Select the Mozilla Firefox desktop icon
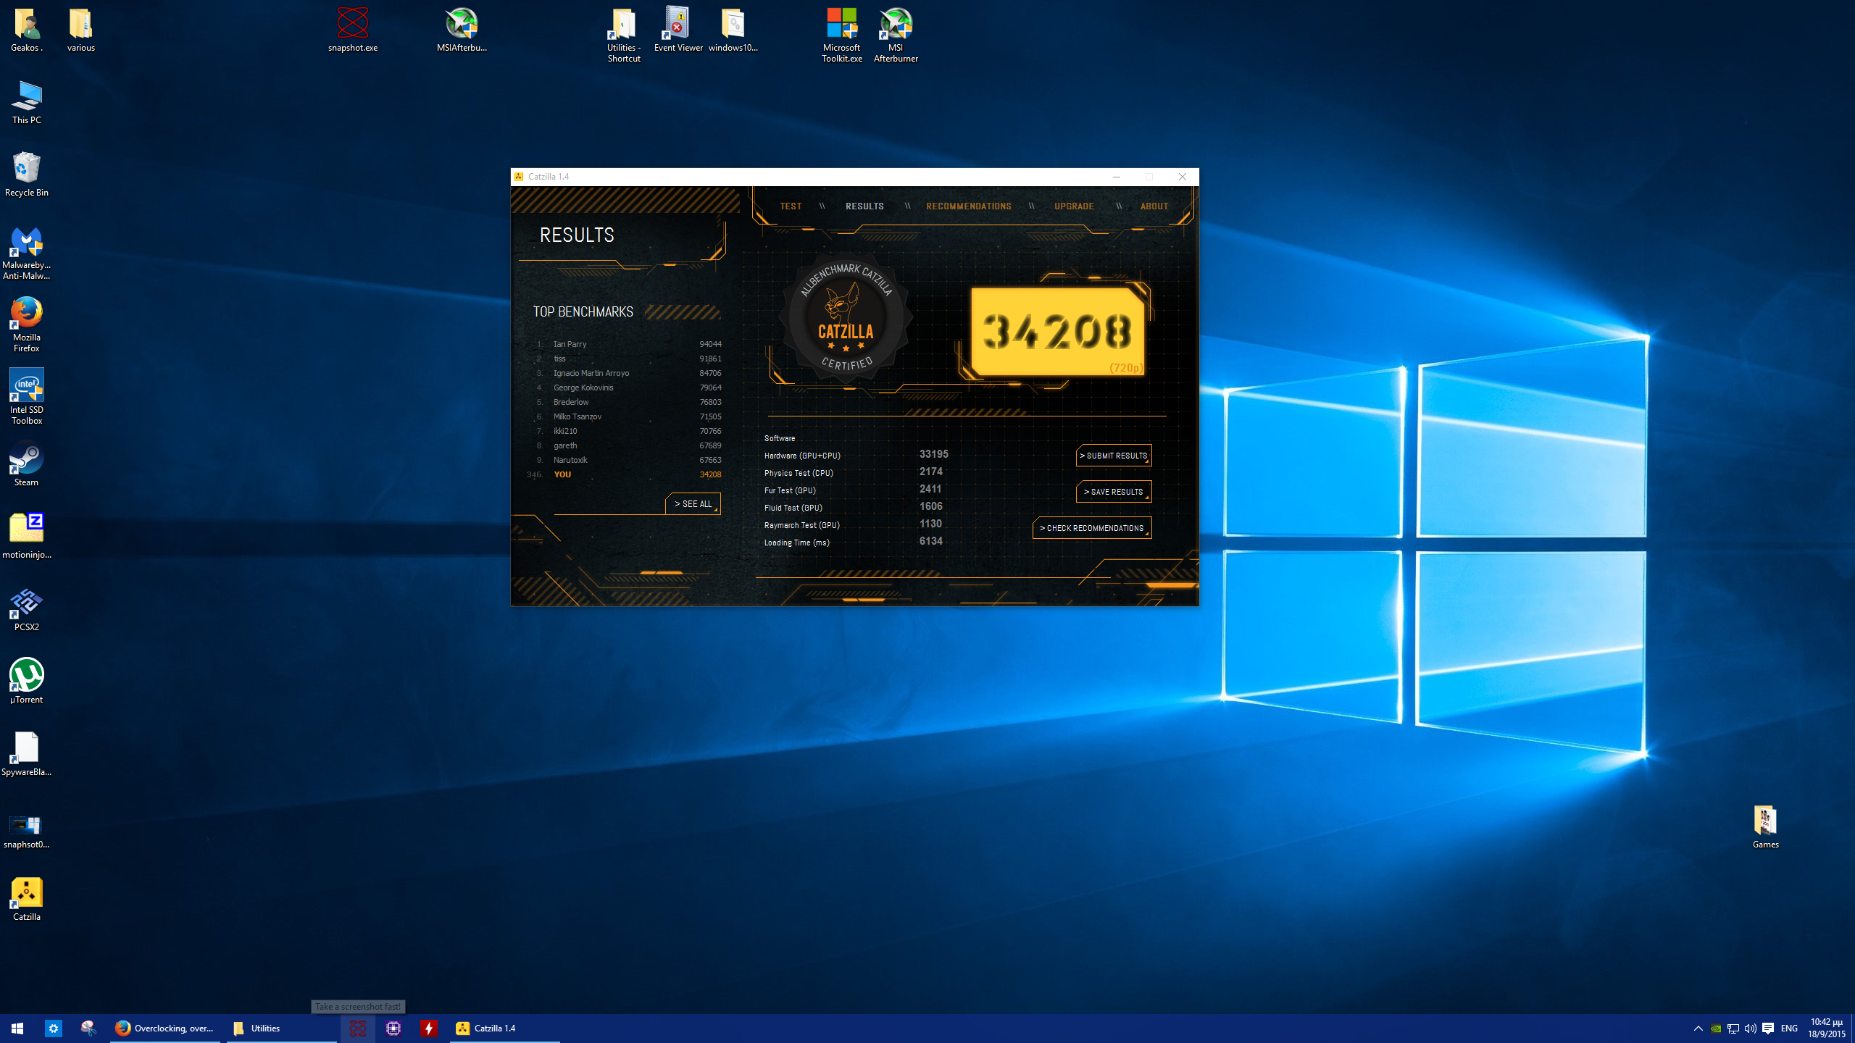1855x1043 pixels. pyautogui.click(x=27, y=324)
